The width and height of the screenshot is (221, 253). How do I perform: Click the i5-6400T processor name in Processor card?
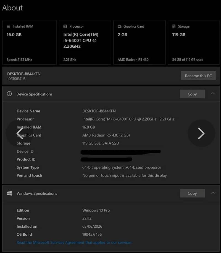coord(81,40)
